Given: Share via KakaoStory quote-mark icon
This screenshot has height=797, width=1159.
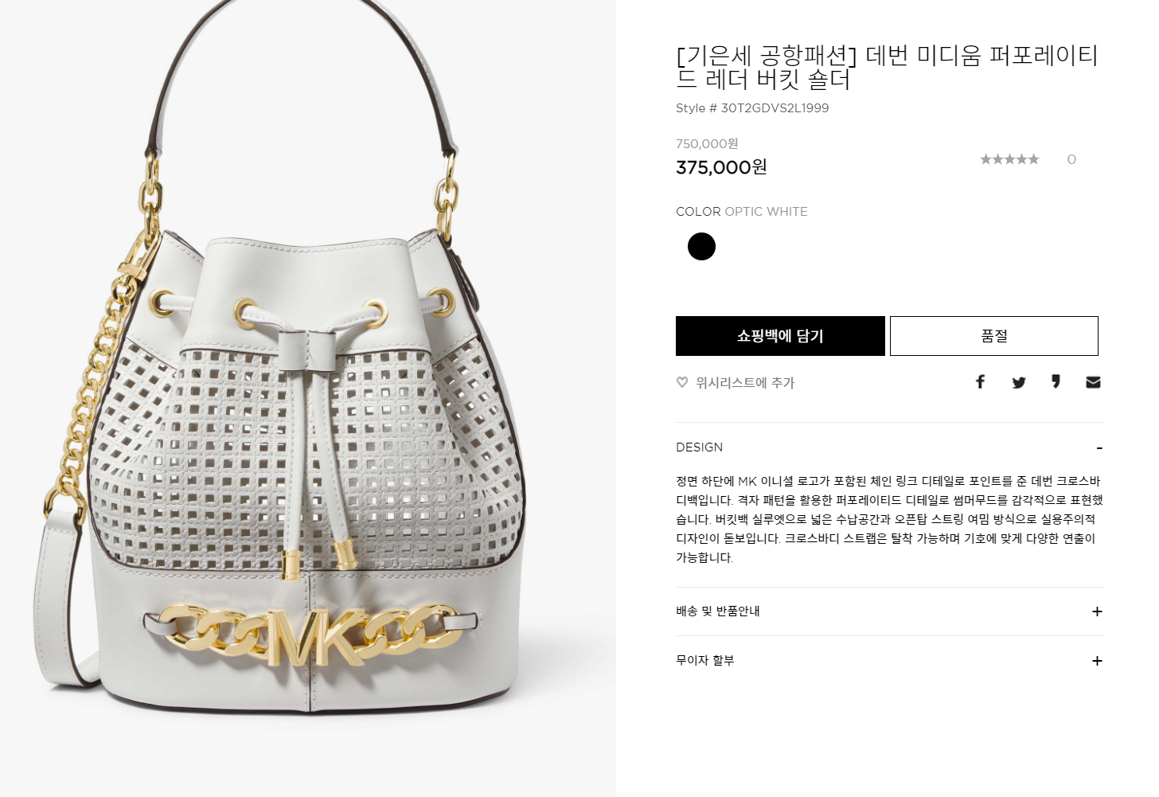Looking at the screenshot, I should click(1056, 381).
